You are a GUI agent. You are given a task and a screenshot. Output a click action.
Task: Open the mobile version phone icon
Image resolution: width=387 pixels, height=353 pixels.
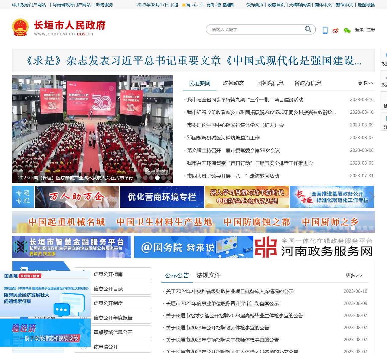point(325,30)
